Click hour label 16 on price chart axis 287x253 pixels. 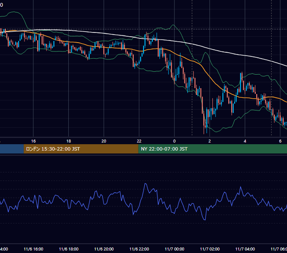[x=33, y=141]
